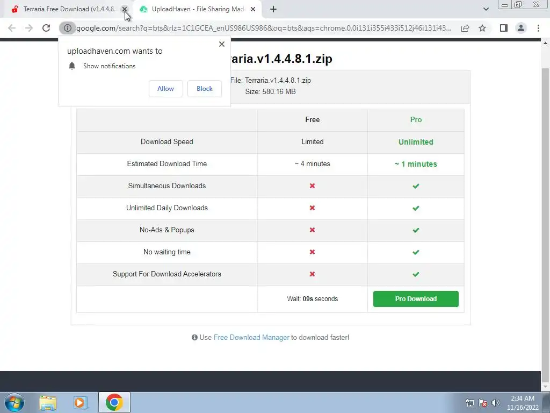Open the network tray icon
The image size is (550, 413).
coord(469,403)
